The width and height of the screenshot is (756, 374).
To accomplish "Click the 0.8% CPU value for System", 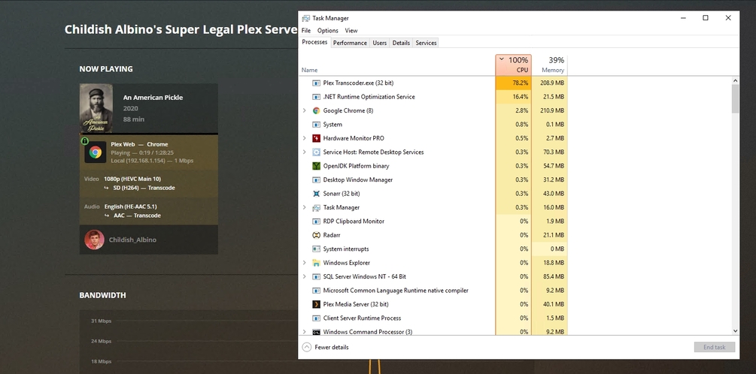I will (x=522, y=125).
